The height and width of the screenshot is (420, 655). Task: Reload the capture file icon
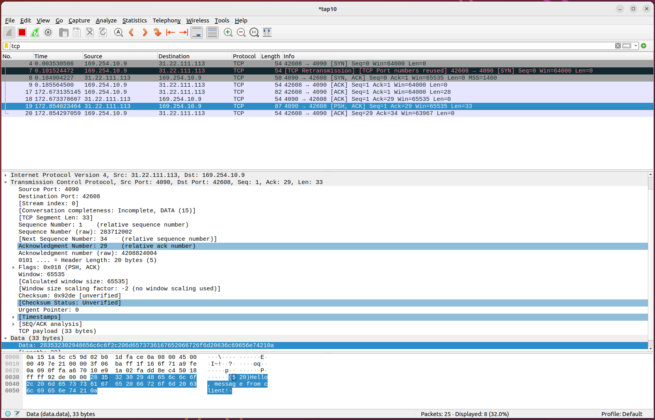103,32
